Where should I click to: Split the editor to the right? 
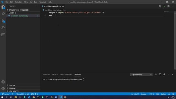click(169, 6)
